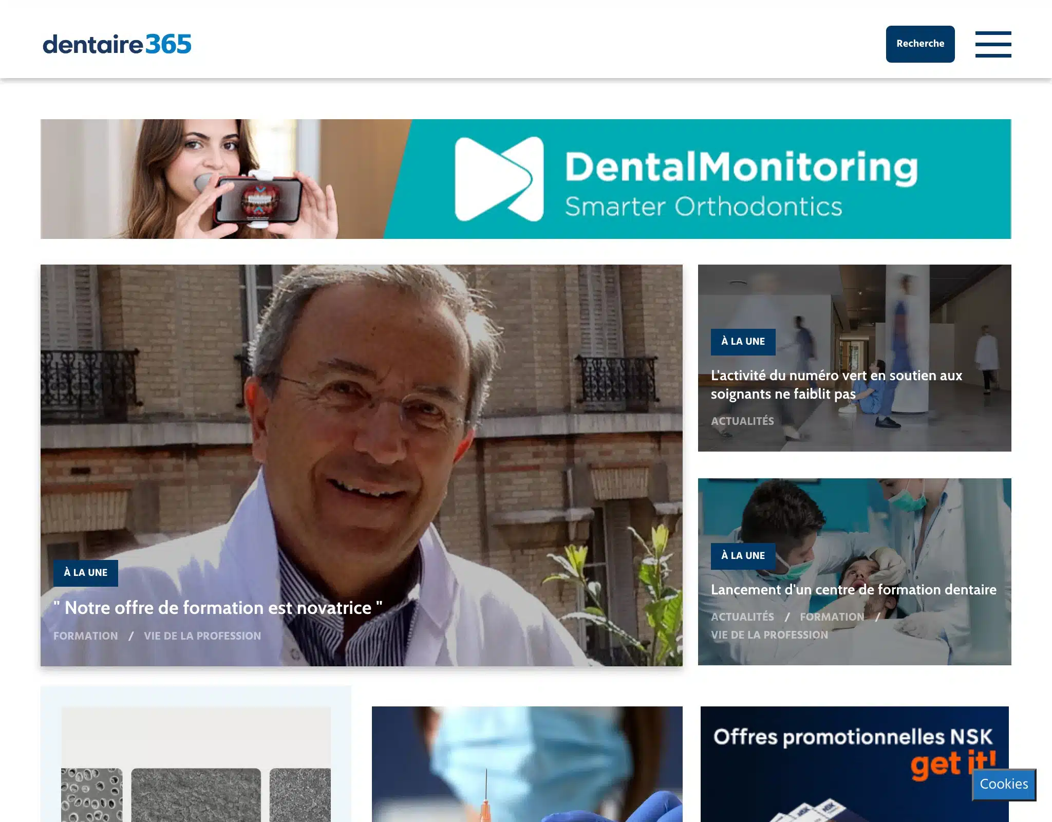1052x822 pixels.
Task: Click the DentalMonitoring play-shaped logo
Action: (x=499, y=179)
